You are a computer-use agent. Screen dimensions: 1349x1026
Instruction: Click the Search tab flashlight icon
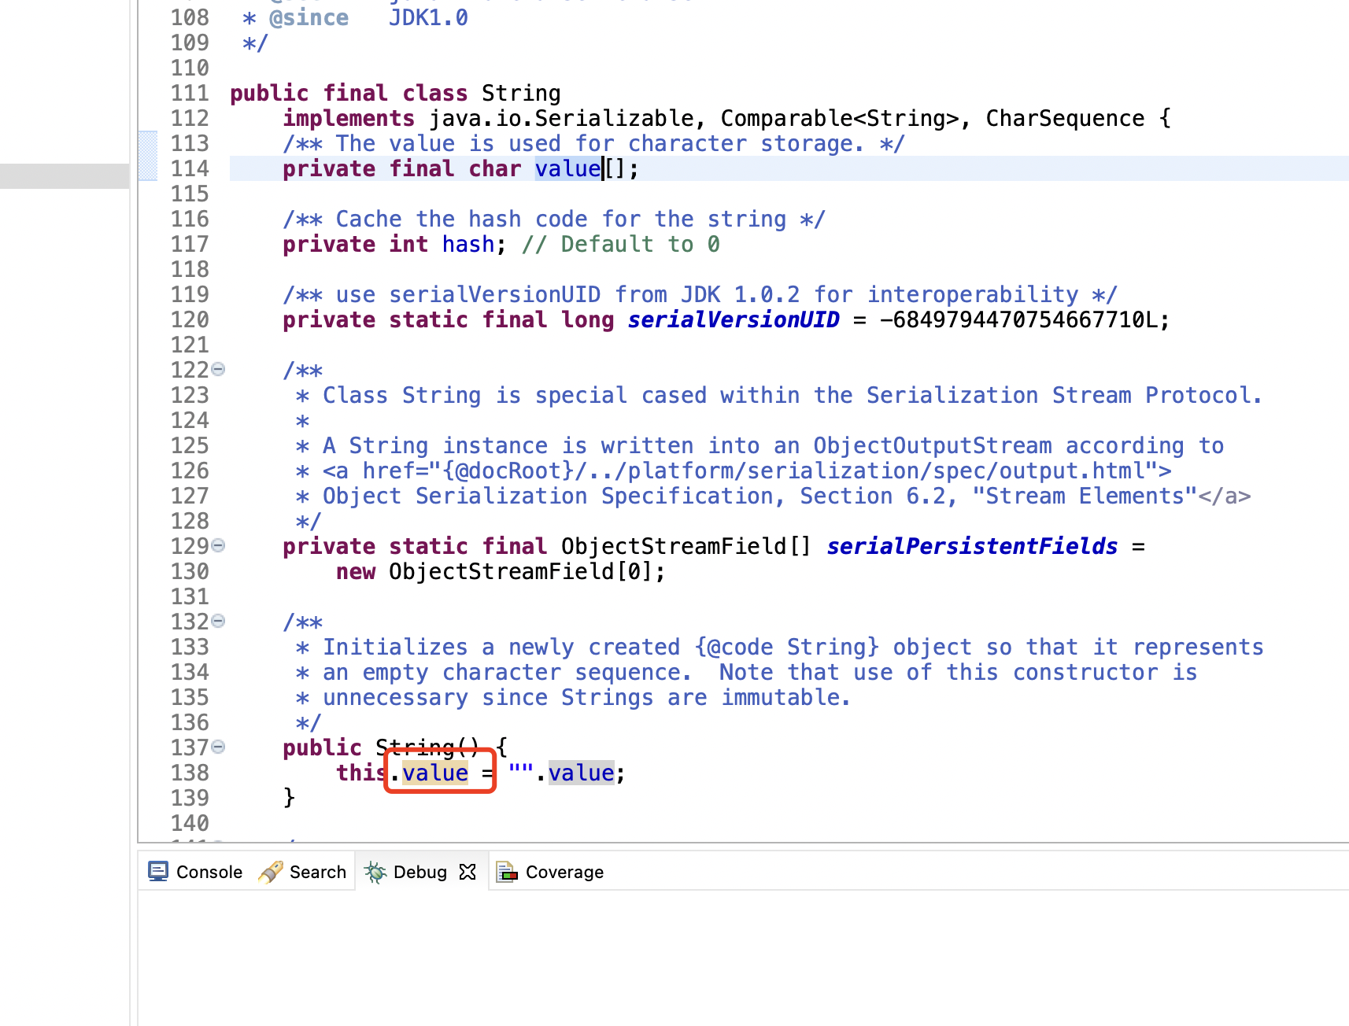point(270,872)
